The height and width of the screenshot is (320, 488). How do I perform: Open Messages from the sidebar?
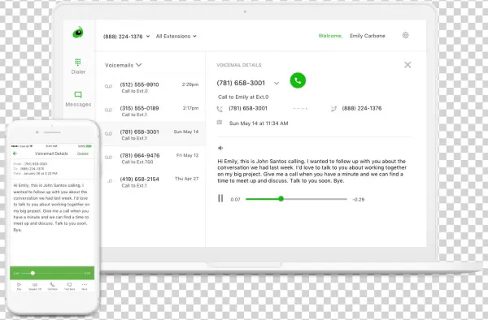[x=78, y=99]
